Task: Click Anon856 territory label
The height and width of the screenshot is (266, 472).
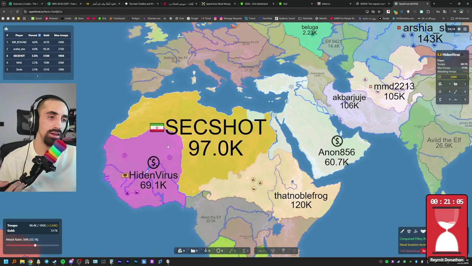Action: [x=336, y=152]
